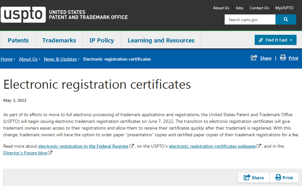
Task: Open the Trademarks navigation menu
Action: coord(59,40)
